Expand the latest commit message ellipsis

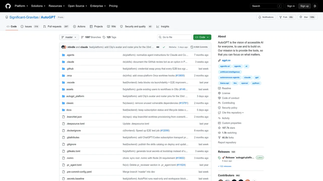(x=158, y=47)
